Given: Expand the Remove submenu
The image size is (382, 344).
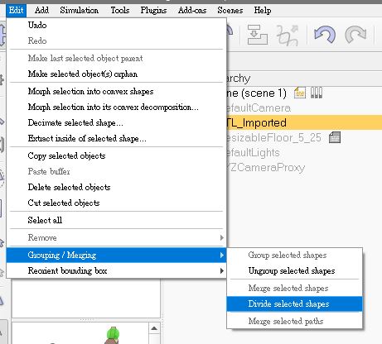Looking at the screenshot, I should [116, 237].
